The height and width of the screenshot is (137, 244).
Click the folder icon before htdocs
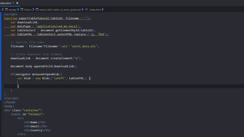coord(22,10)
